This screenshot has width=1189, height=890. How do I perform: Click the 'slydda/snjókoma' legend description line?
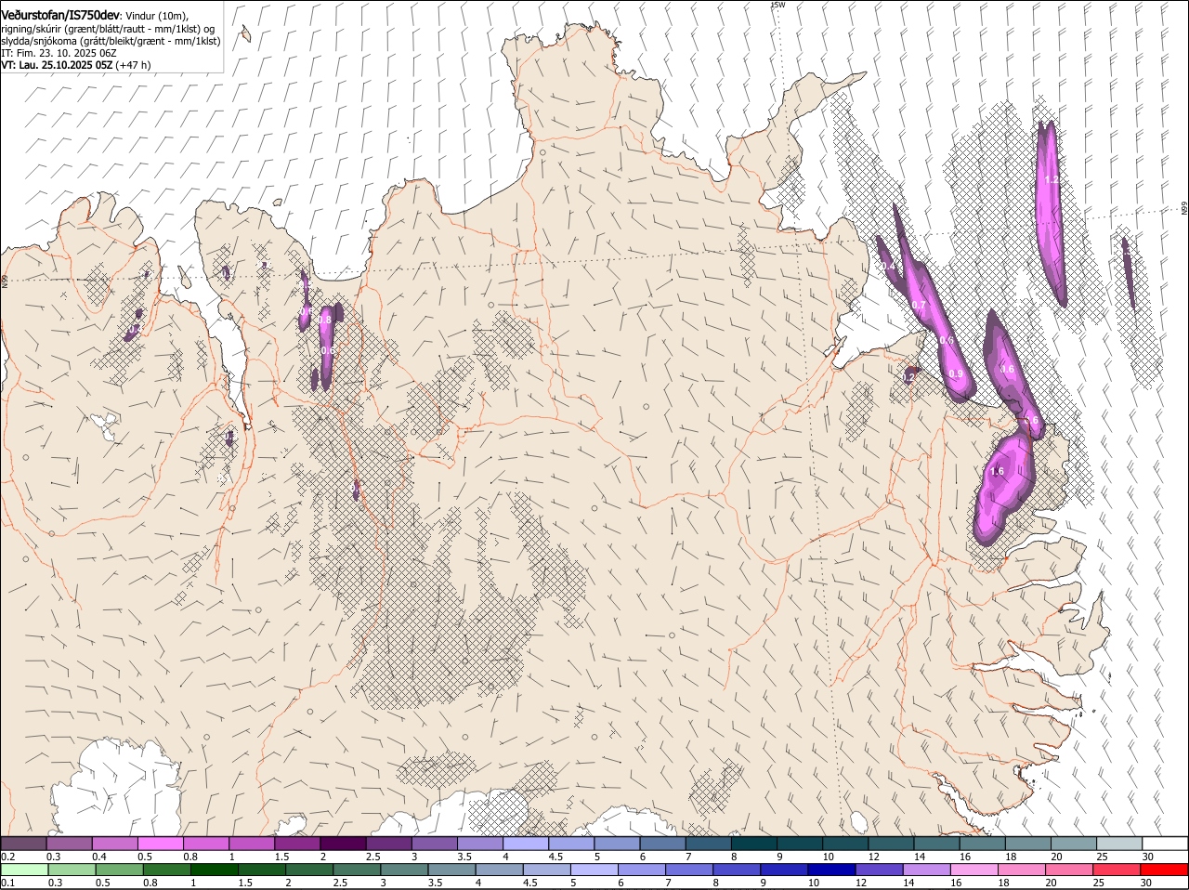(111, 41)
